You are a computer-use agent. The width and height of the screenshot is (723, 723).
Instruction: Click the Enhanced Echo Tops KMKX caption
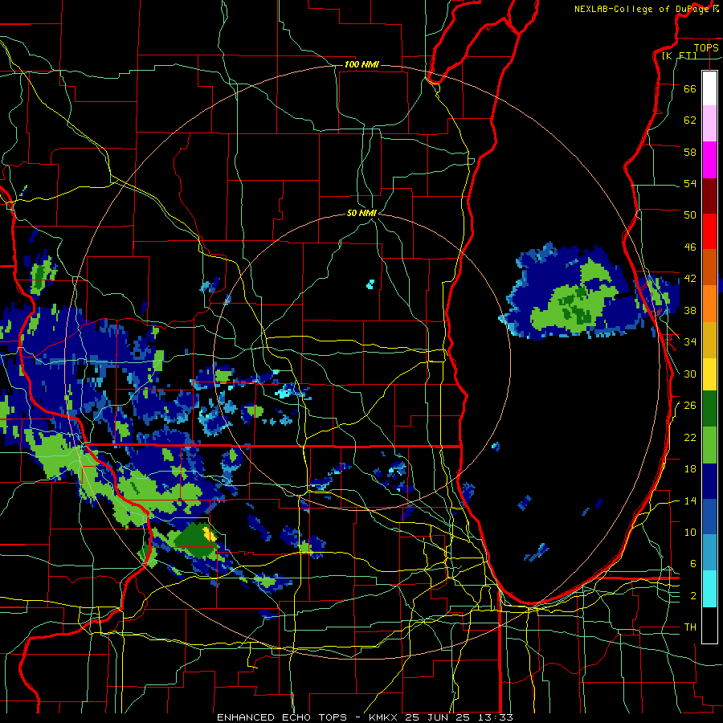(365, 717)
